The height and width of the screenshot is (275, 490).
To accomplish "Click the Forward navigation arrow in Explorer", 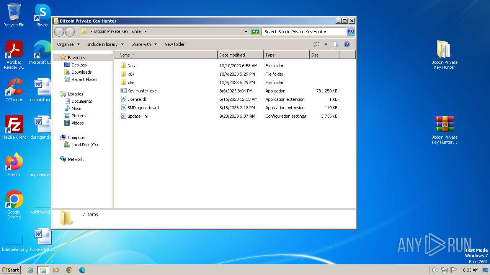I will click(70, 32).
